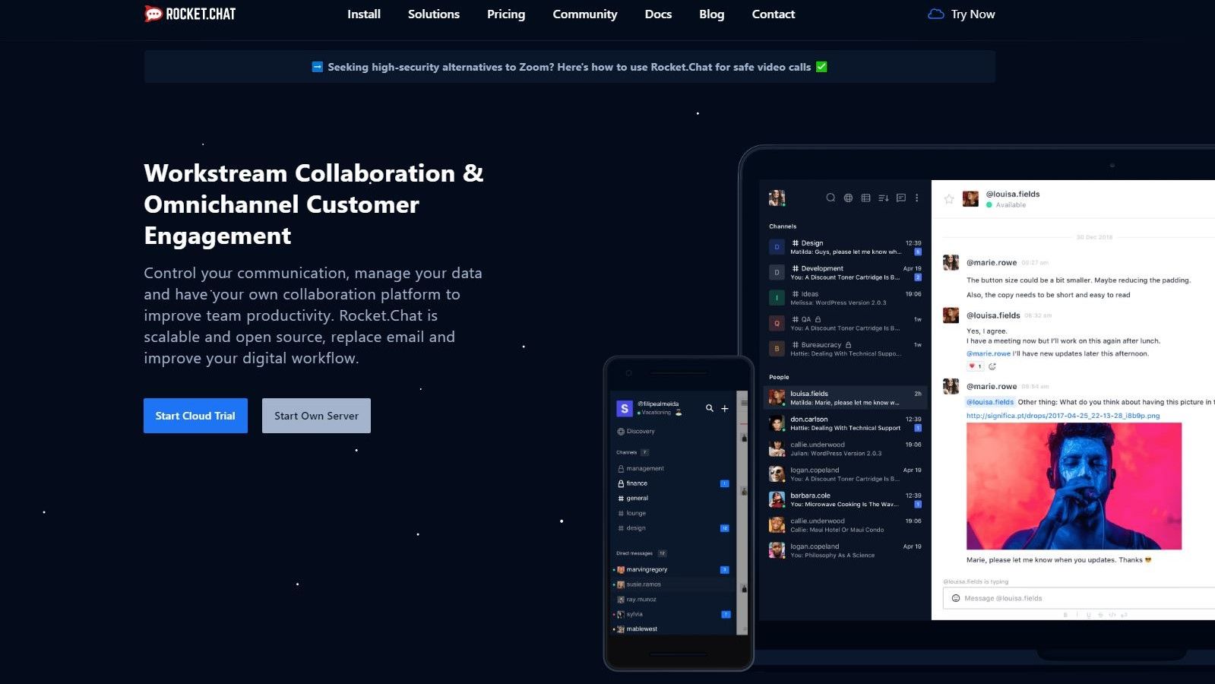Select the Design channel in desktop sidebar

(x=845, y=247)
